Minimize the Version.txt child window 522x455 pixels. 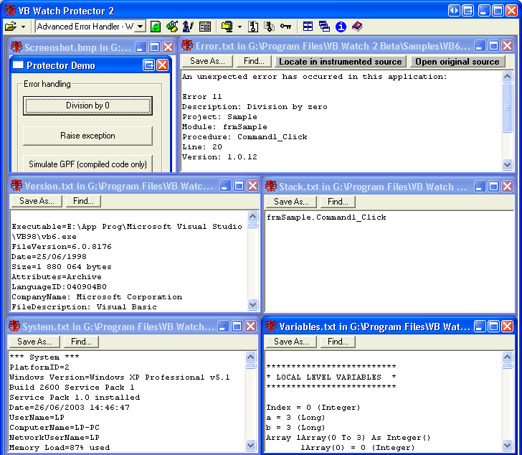pos(225,186)
